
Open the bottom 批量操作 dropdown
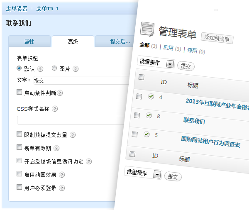click(x=157, y=174)
